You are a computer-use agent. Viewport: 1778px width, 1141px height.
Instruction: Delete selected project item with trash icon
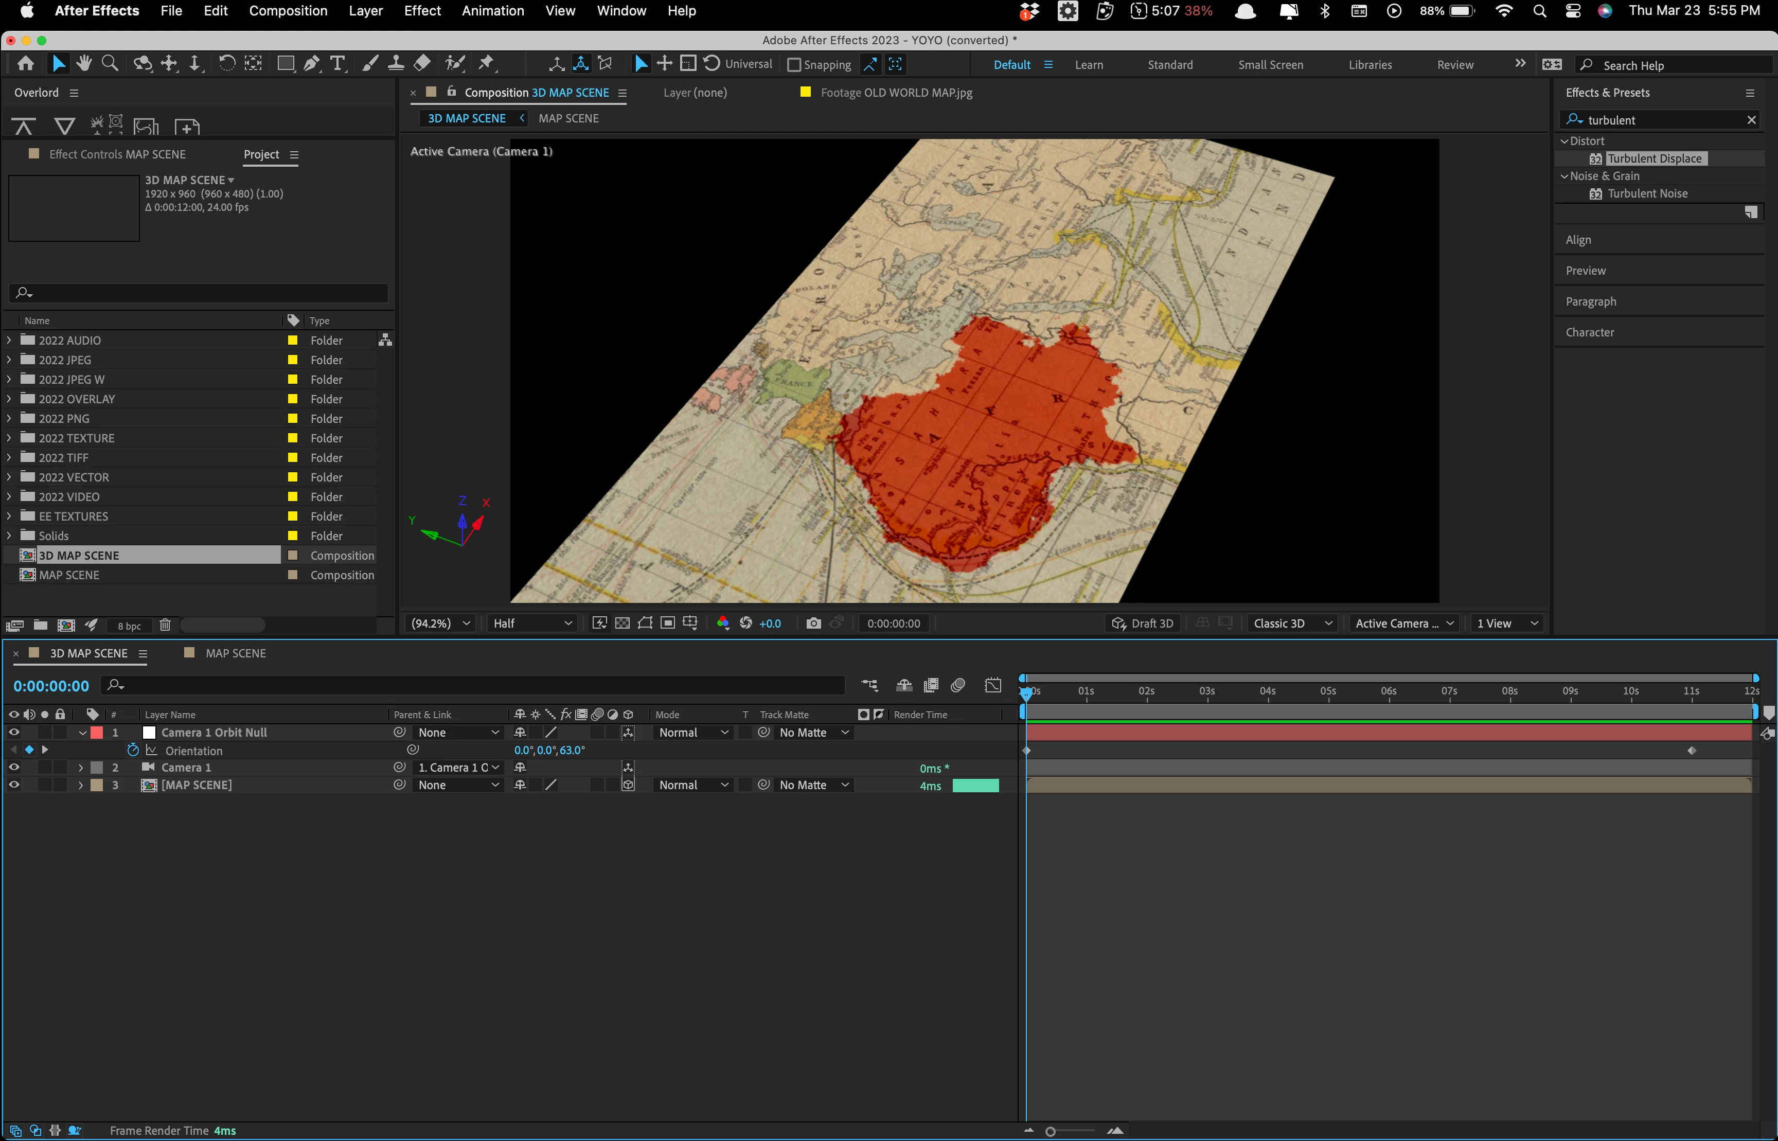[x=165, y=626]
